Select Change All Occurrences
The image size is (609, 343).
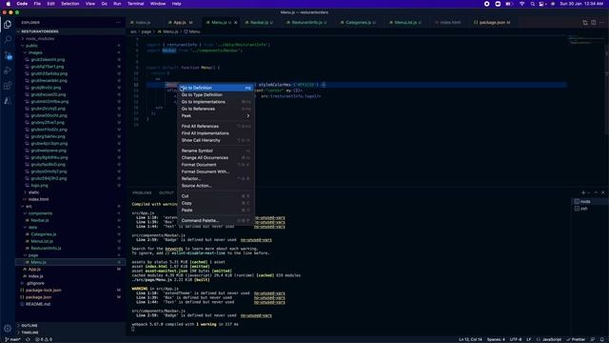pyautogui.click(x=215, y=157)
